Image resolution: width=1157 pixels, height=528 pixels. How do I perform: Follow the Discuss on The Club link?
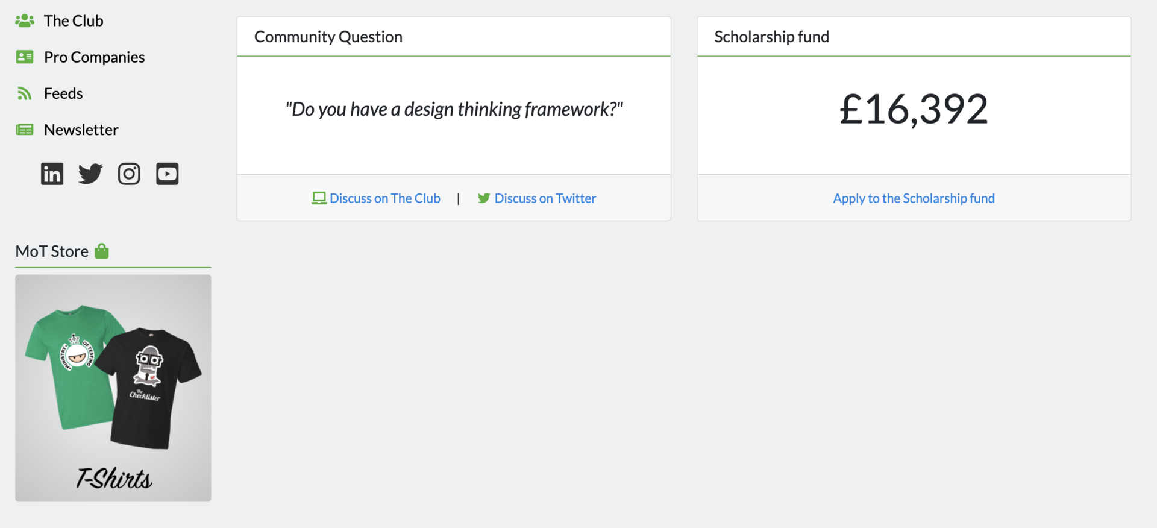pyautogui.click(x=385, y=198)
